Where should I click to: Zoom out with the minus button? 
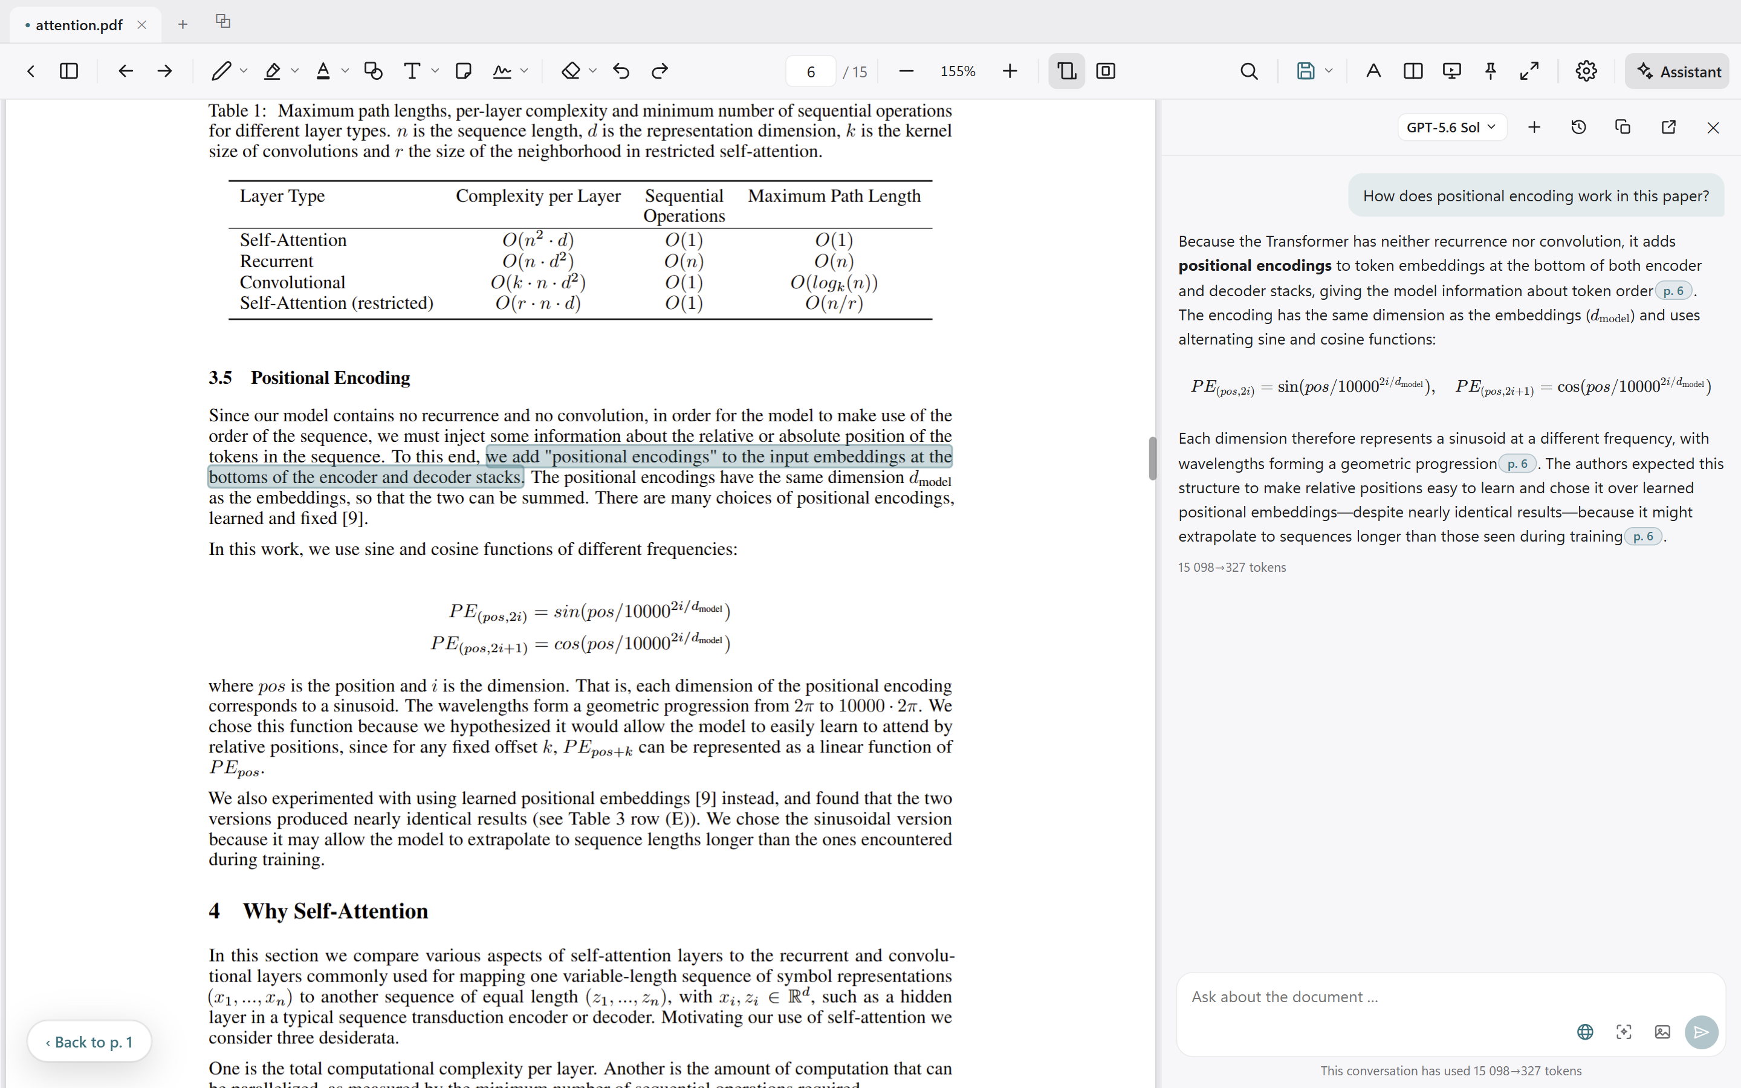pos(907,71)
